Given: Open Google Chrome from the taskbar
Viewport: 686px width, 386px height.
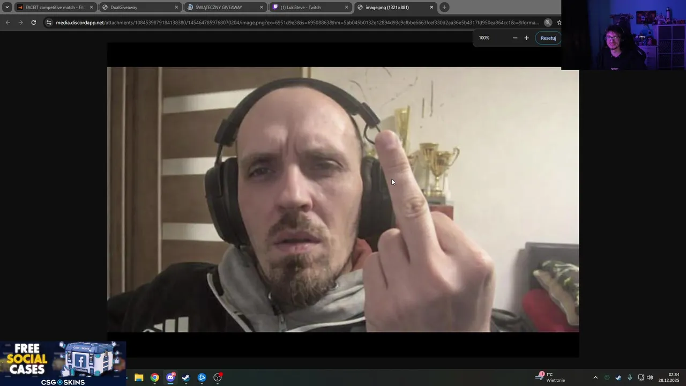Looking at the screenshot, I should (x=154, y=377).
